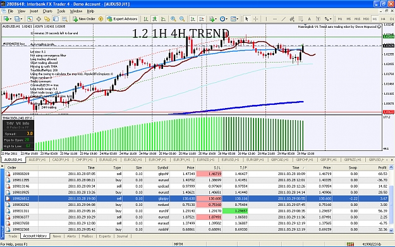Expand the Periods dropdown arrow

[226, 19]
